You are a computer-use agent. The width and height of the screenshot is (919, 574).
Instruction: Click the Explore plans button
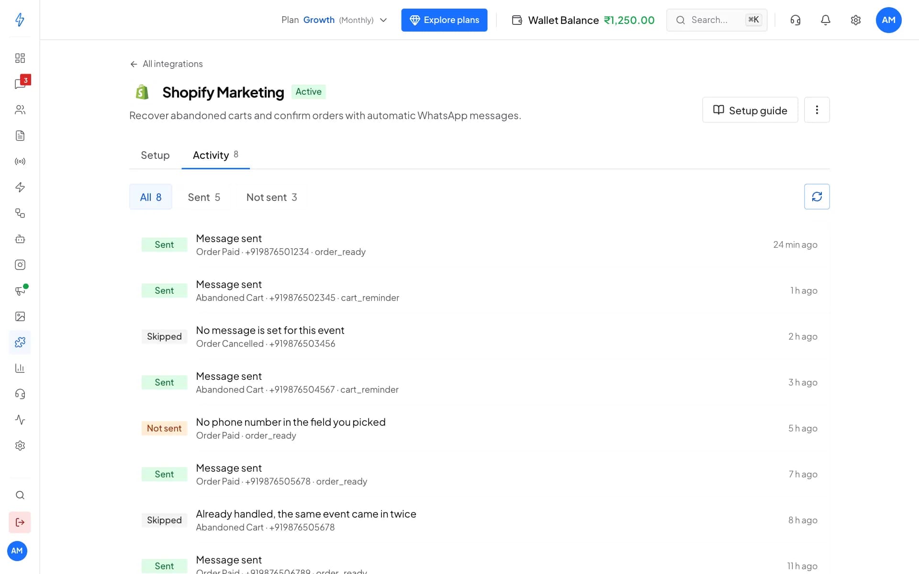tap(444, 20)
